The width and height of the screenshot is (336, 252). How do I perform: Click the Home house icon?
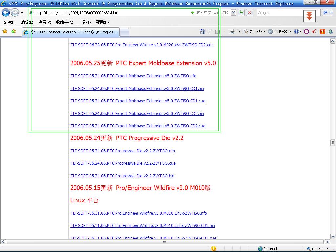(202, 31)
